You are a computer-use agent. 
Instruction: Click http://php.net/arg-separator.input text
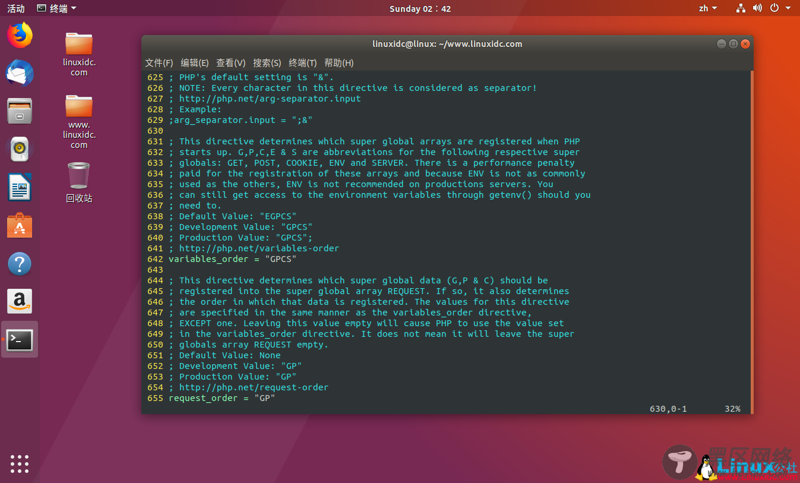pos(270,99)
